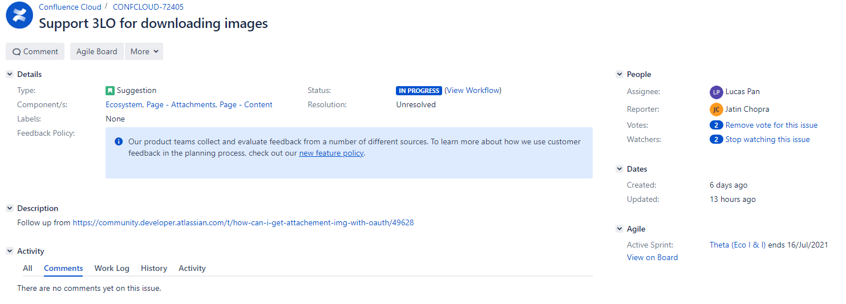
Task: Click Lucas Pan's LP avatar
Action: pyautogui.click(x=716, y=92)
